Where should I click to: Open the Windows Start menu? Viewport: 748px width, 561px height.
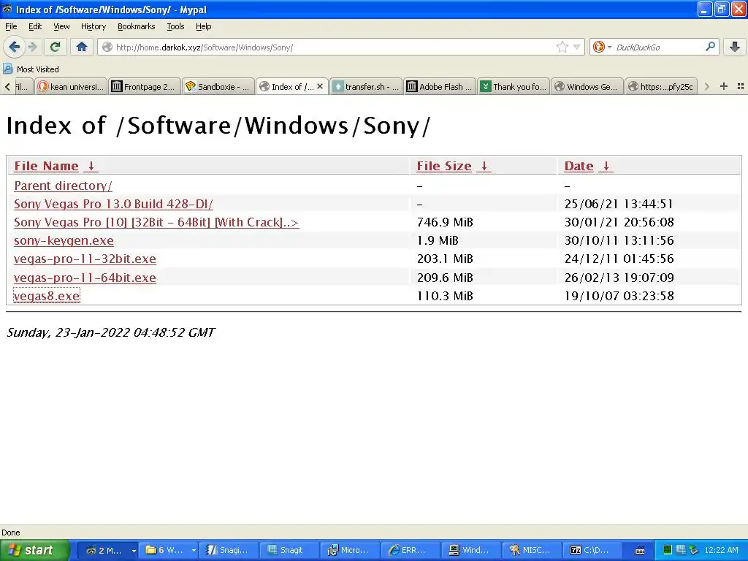pos(35,551)
